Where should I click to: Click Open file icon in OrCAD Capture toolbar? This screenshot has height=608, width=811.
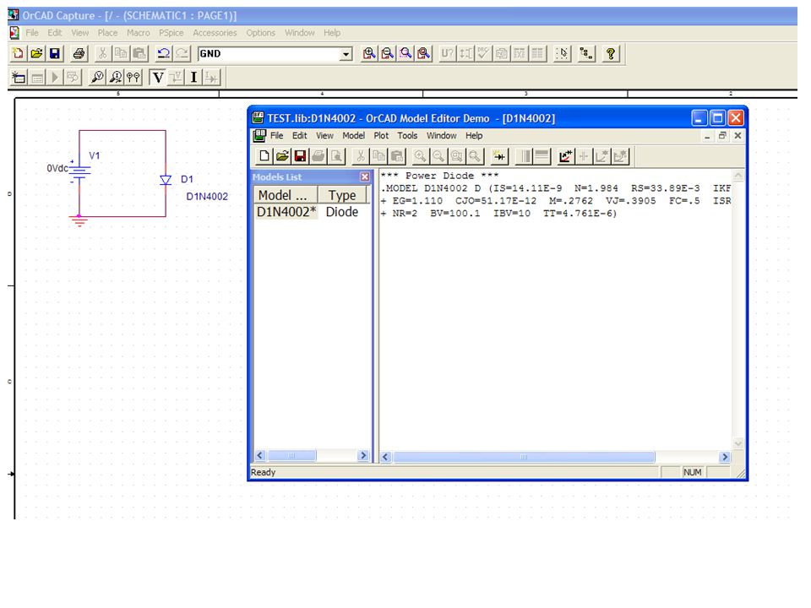tap(36, 53)
